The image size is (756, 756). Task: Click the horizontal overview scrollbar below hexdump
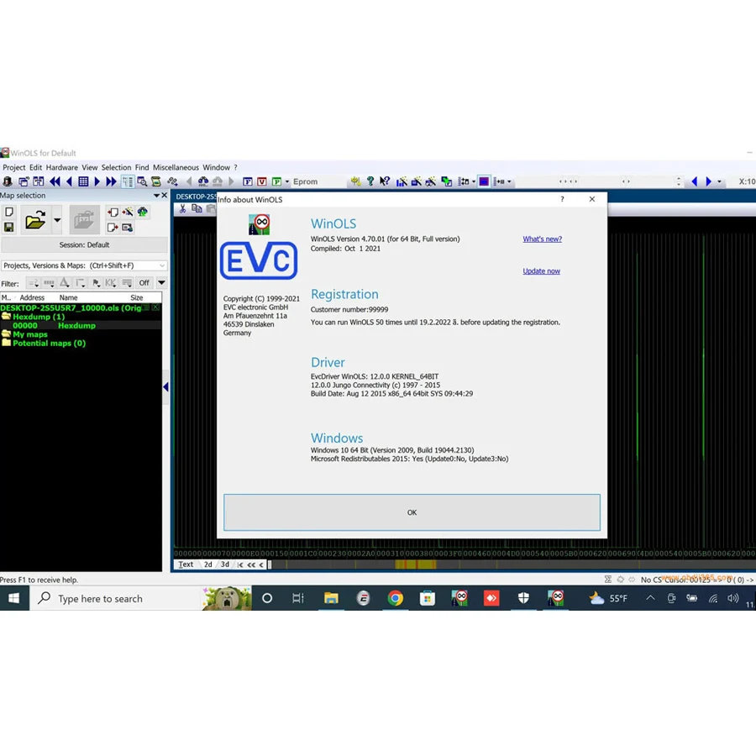coord(511,564)
